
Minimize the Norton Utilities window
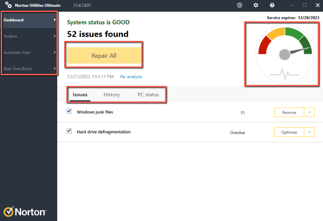[x=292, y=5]
